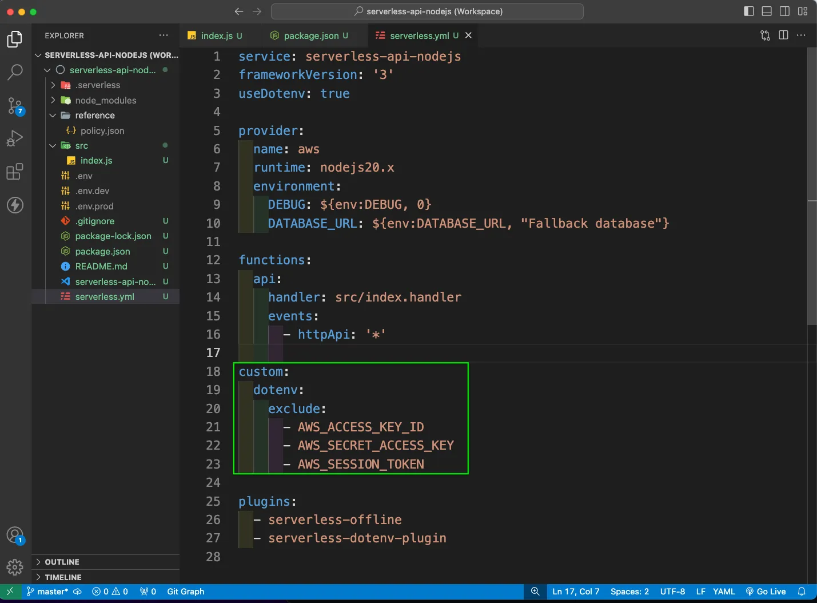
Task: Toggle the bottom panel layout icon
Action: click(x=767, y=11)
